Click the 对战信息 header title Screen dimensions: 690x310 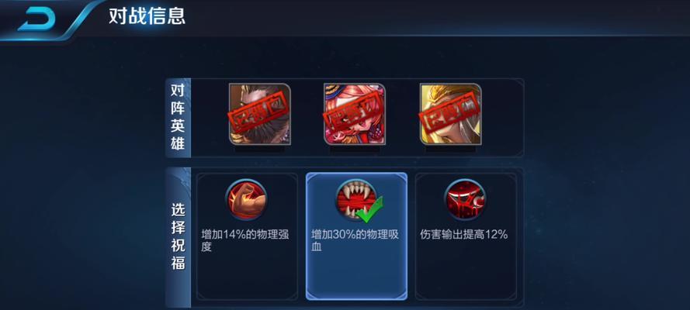(147, 16)
